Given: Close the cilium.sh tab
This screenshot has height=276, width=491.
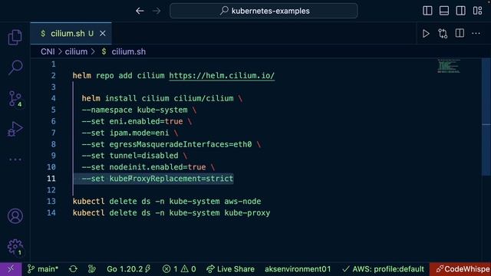Looking at the screenshot, I should point(102,33).
